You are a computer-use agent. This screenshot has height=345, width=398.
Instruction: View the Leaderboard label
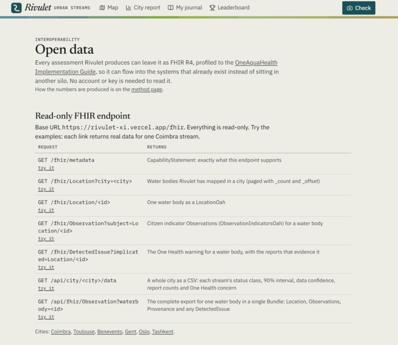pyautogui.click(x=233, y=8)
